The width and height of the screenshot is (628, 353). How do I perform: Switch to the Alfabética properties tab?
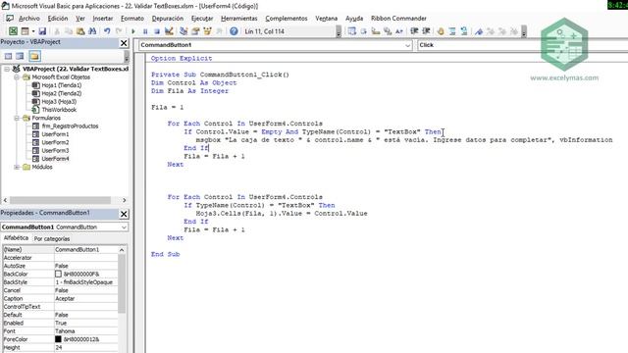click(16, 238)
